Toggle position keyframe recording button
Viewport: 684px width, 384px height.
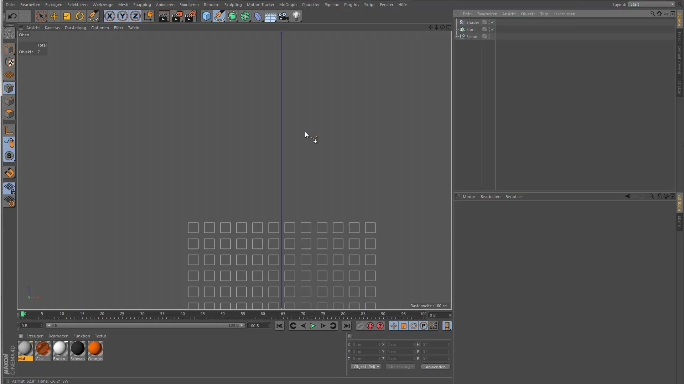(x=393, y=326)
